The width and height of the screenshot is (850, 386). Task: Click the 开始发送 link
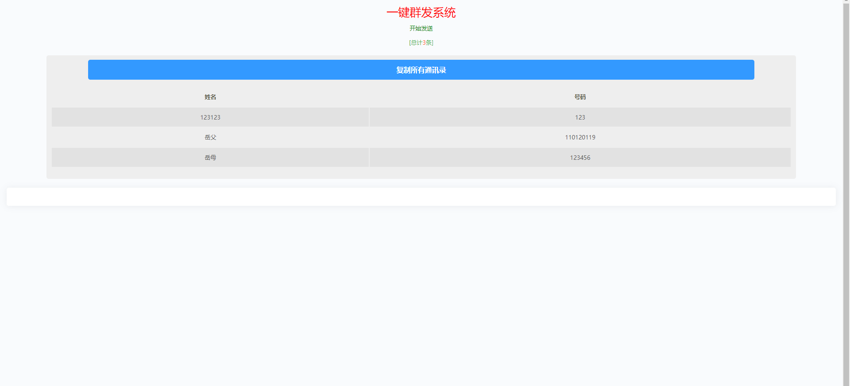pos(421,28)
